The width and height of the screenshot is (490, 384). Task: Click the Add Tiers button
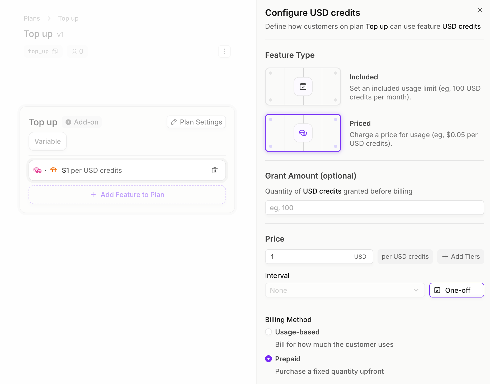pos(461,257)
